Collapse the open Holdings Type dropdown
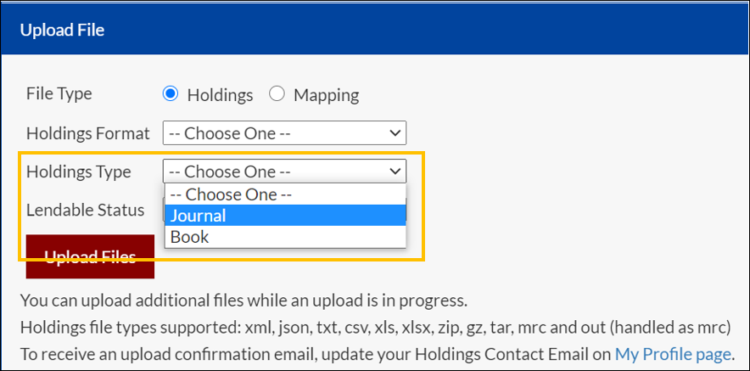 [284, 171]
